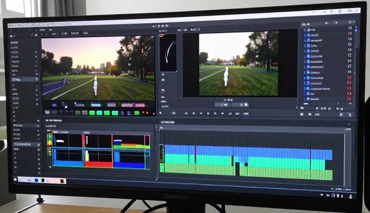
Task: Select the light blue clip in thumbnail strip
Action: pyautogui.click(x=96, y=105)
